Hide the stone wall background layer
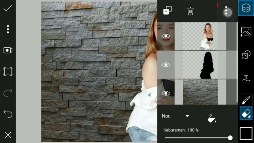The image size is (254, 143). point(166,93)
